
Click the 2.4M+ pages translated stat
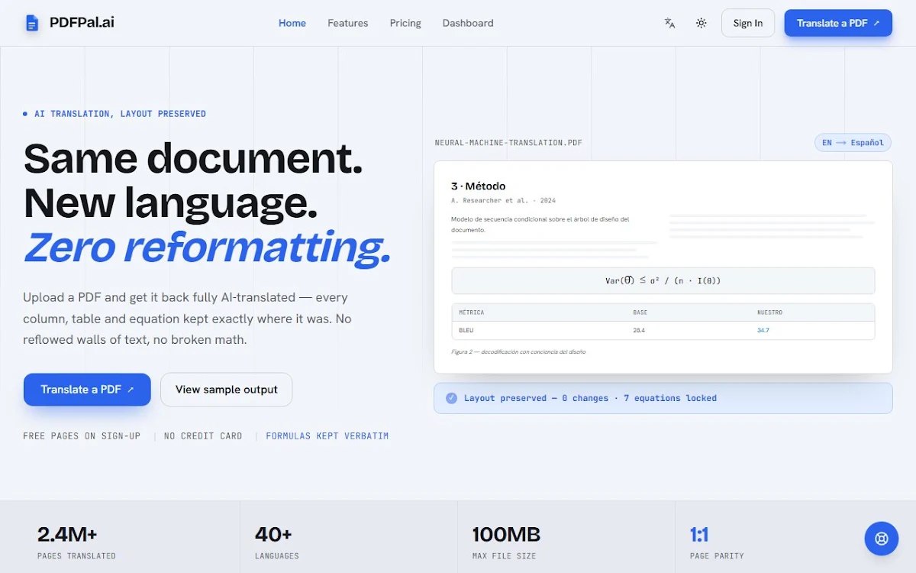(x=76, y=542)
